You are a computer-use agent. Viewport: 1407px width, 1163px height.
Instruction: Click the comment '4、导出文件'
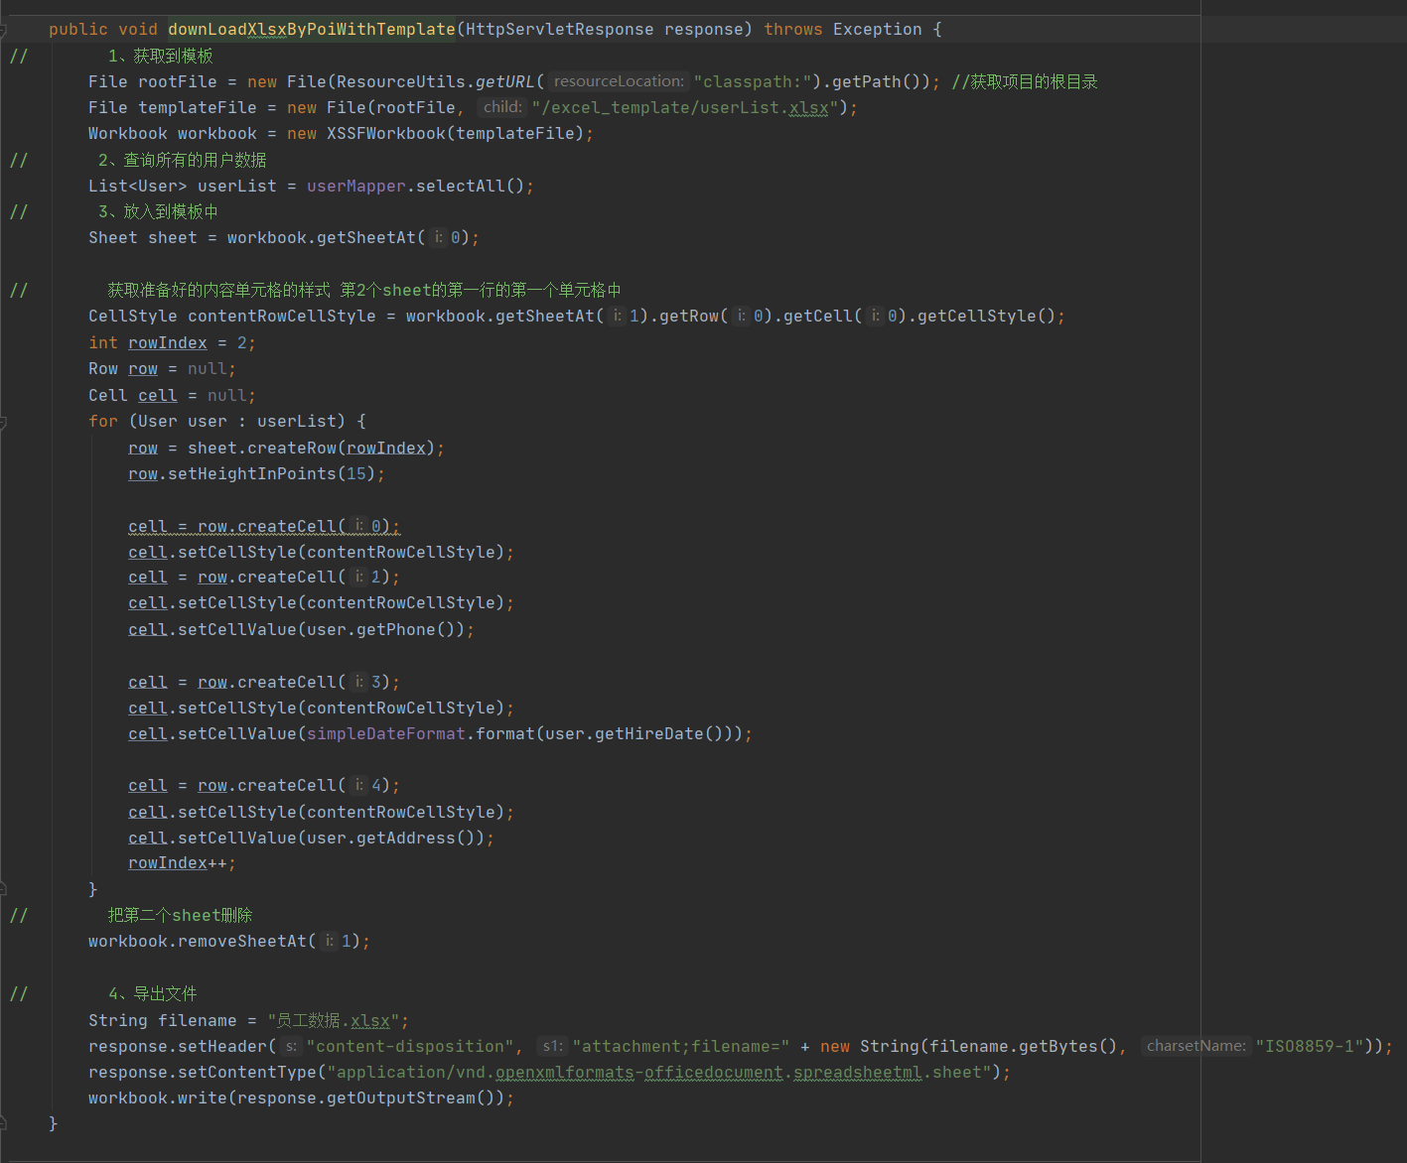tap(153, 993)
